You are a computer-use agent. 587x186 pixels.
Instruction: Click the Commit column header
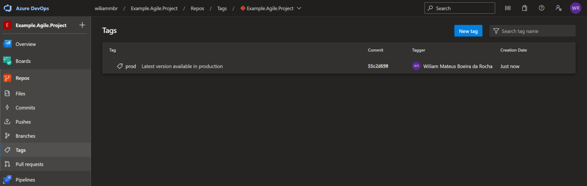click(376, 50)
